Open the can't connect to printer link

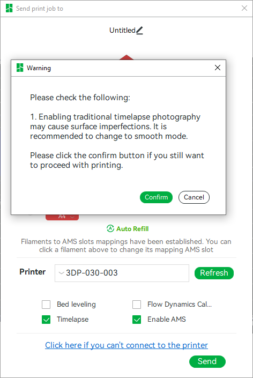(126, 345)
